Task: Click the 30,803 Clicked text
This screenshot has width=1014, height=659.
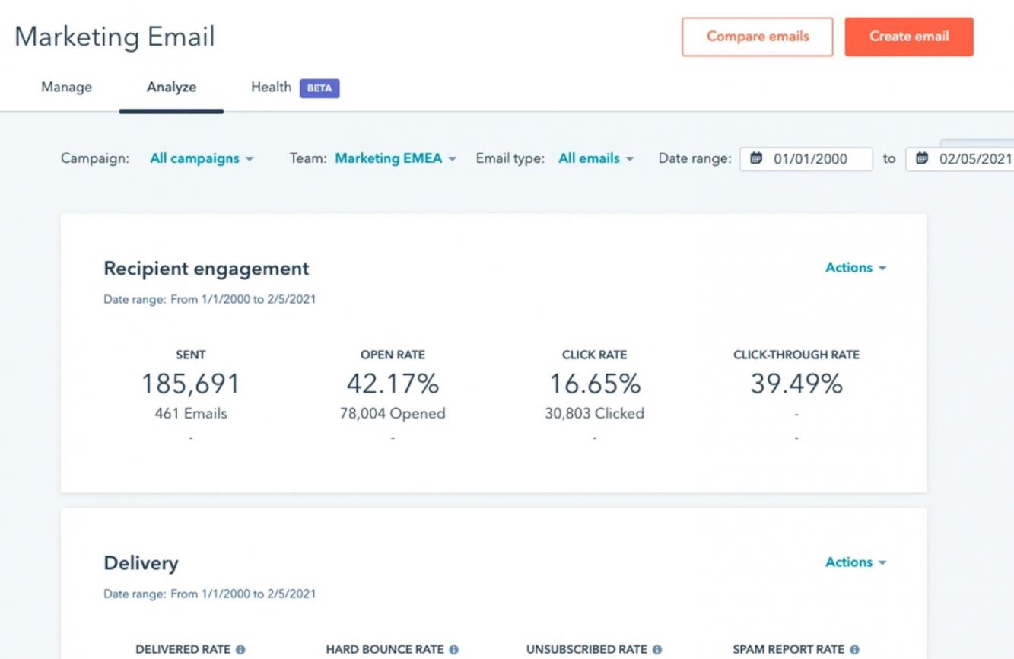Action: (595, 414)
